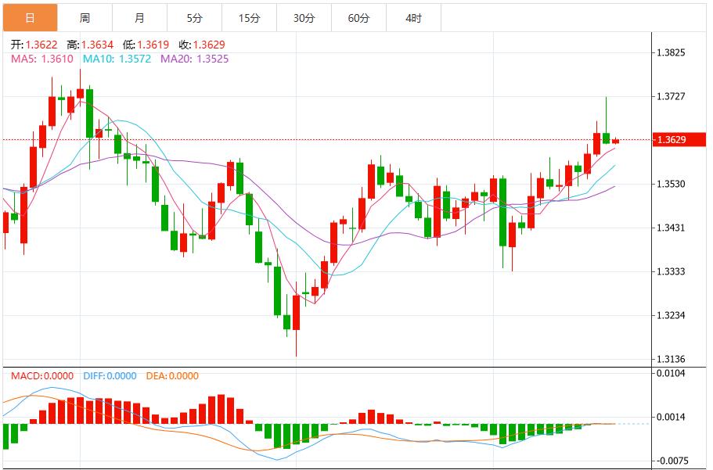The image size is (713, 470).
Task: Click the red current price tag 1.3629
Action: point(680,139)
